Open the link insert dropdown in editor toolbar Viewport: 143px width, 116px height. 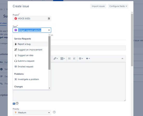[x=56, y=59]
